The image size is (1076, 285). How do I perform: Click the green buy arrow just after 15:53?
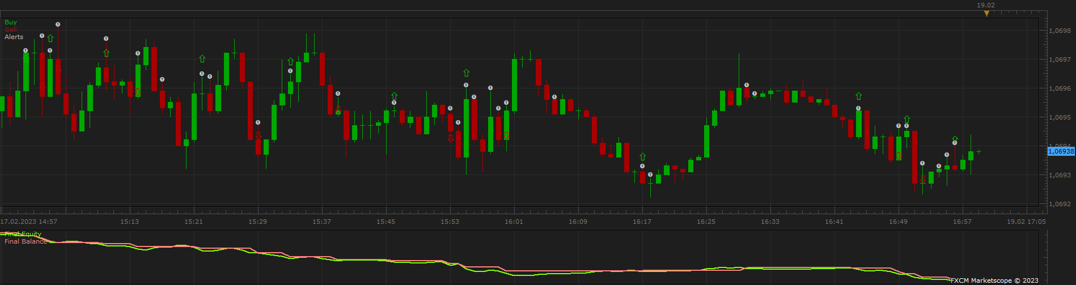coord(466,73)
